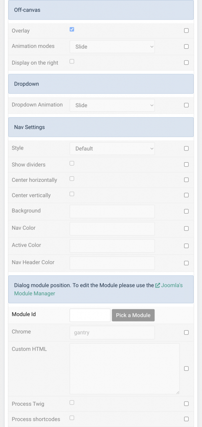Expand the Dropdown Animation select box
The width and height of the screenshot is (202, 427).
[x=112, y=105]
